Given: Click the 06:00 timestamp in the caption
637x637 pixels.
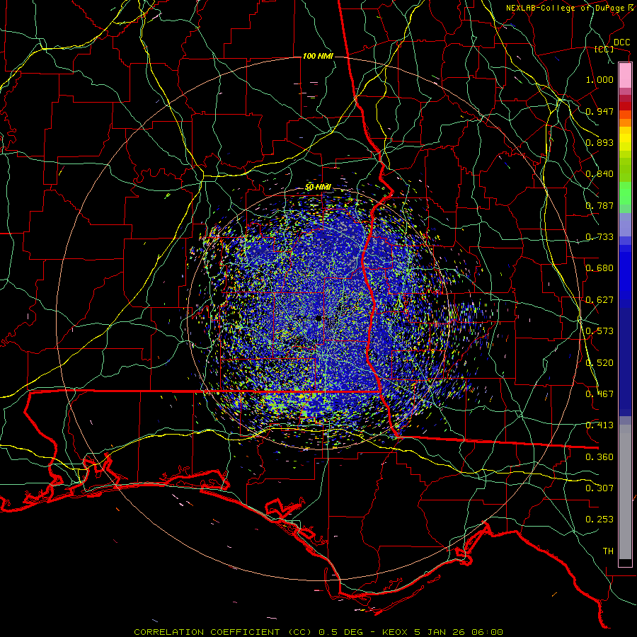Looking at the screenshot, I should 486,632.
